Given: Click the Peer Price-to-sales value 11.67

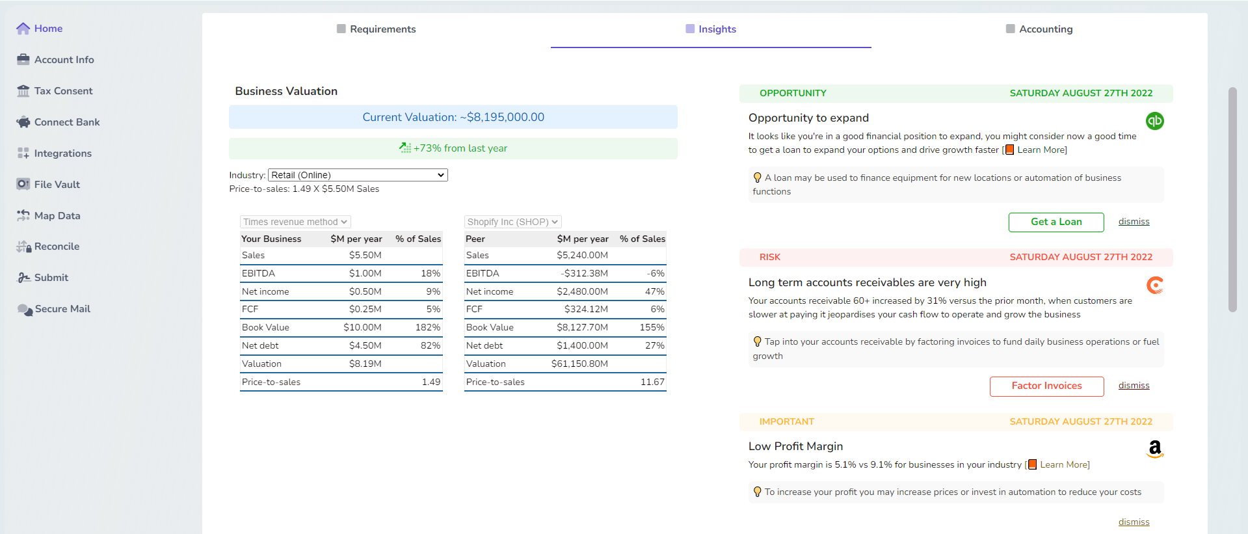Looking at the screenshot, I should (652, 382).
